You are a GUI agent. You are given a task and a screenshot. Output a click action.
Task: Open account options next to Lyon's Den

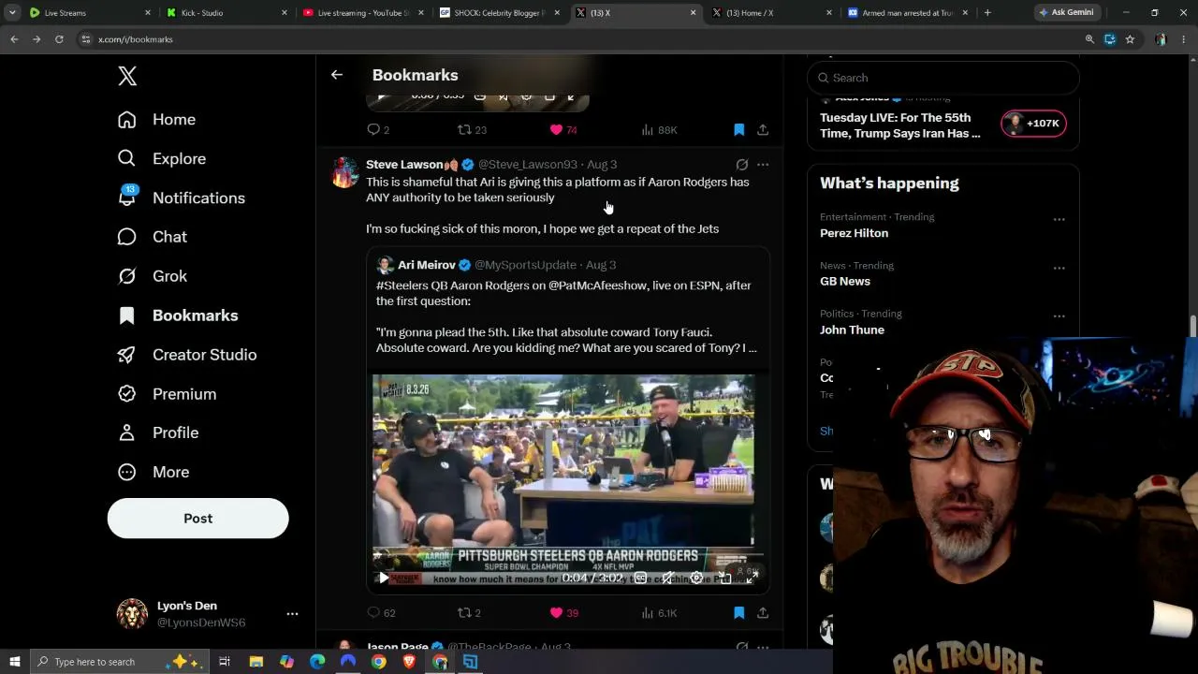pos(292,614)
